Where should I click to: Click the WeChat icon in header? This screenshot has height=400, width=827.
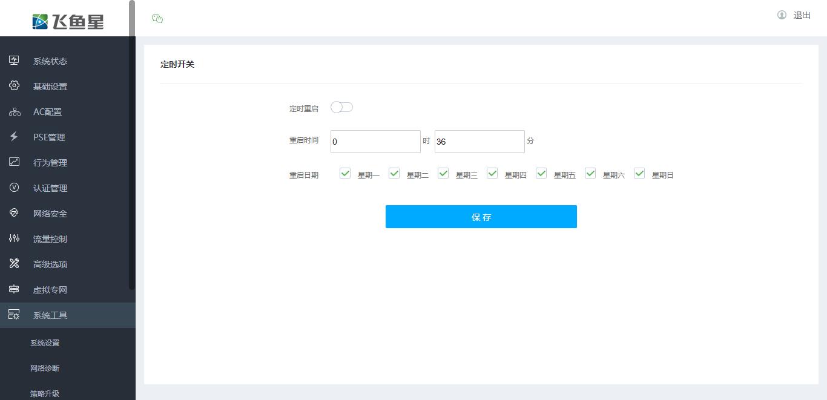157,18
